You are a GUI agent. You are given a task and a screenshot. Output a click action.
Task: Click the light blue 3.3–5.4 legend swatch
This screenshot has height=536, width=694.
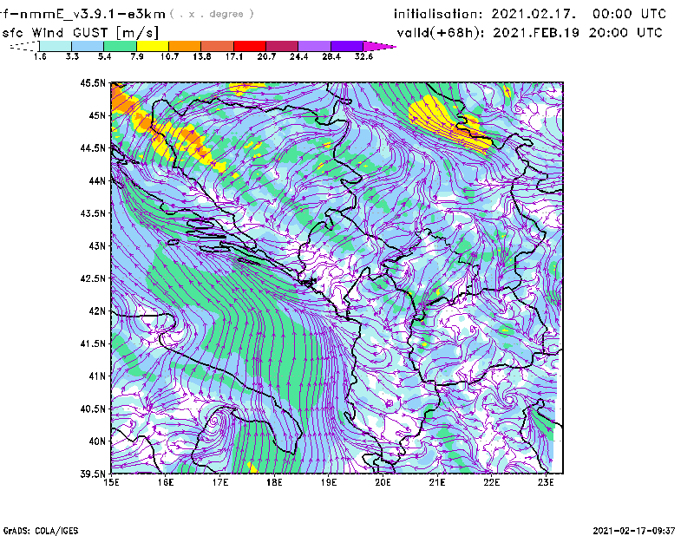[x=88, y=46]
